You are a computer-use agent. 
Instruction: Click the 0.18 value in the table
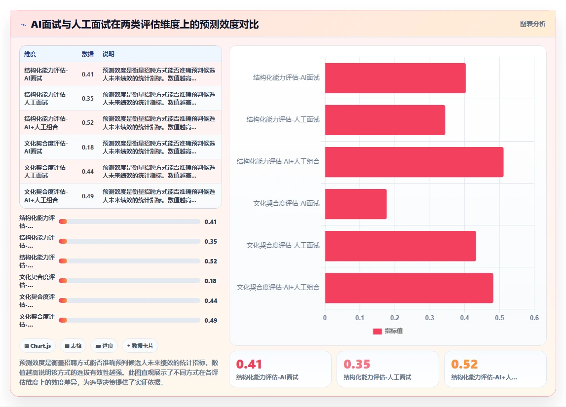[x=88, y=147]
